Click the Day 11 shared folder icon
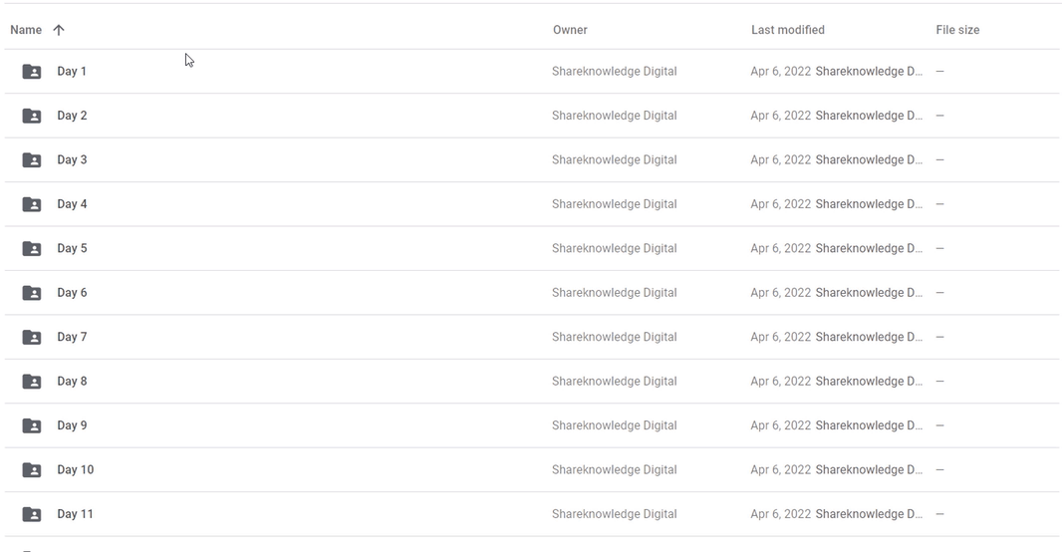 pos(32,514)
